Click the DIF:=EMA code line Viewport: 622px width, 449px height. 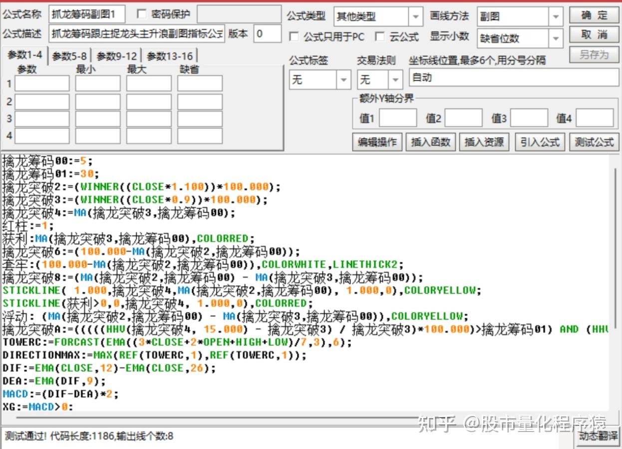pyautogui.click(x=109, y=368)
